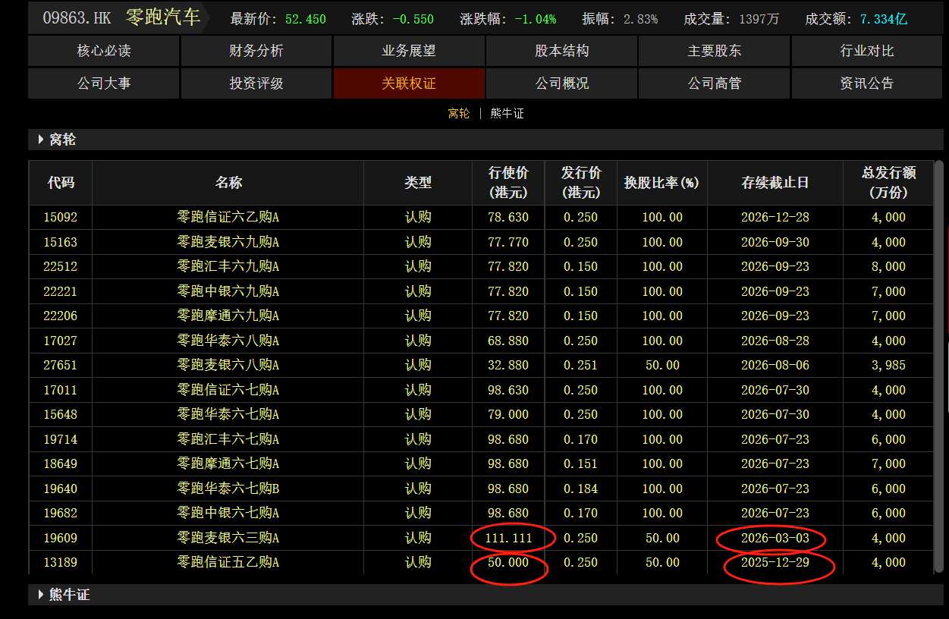Click total issue amount 3,985

pyautogui.click(x=888, y=365)
